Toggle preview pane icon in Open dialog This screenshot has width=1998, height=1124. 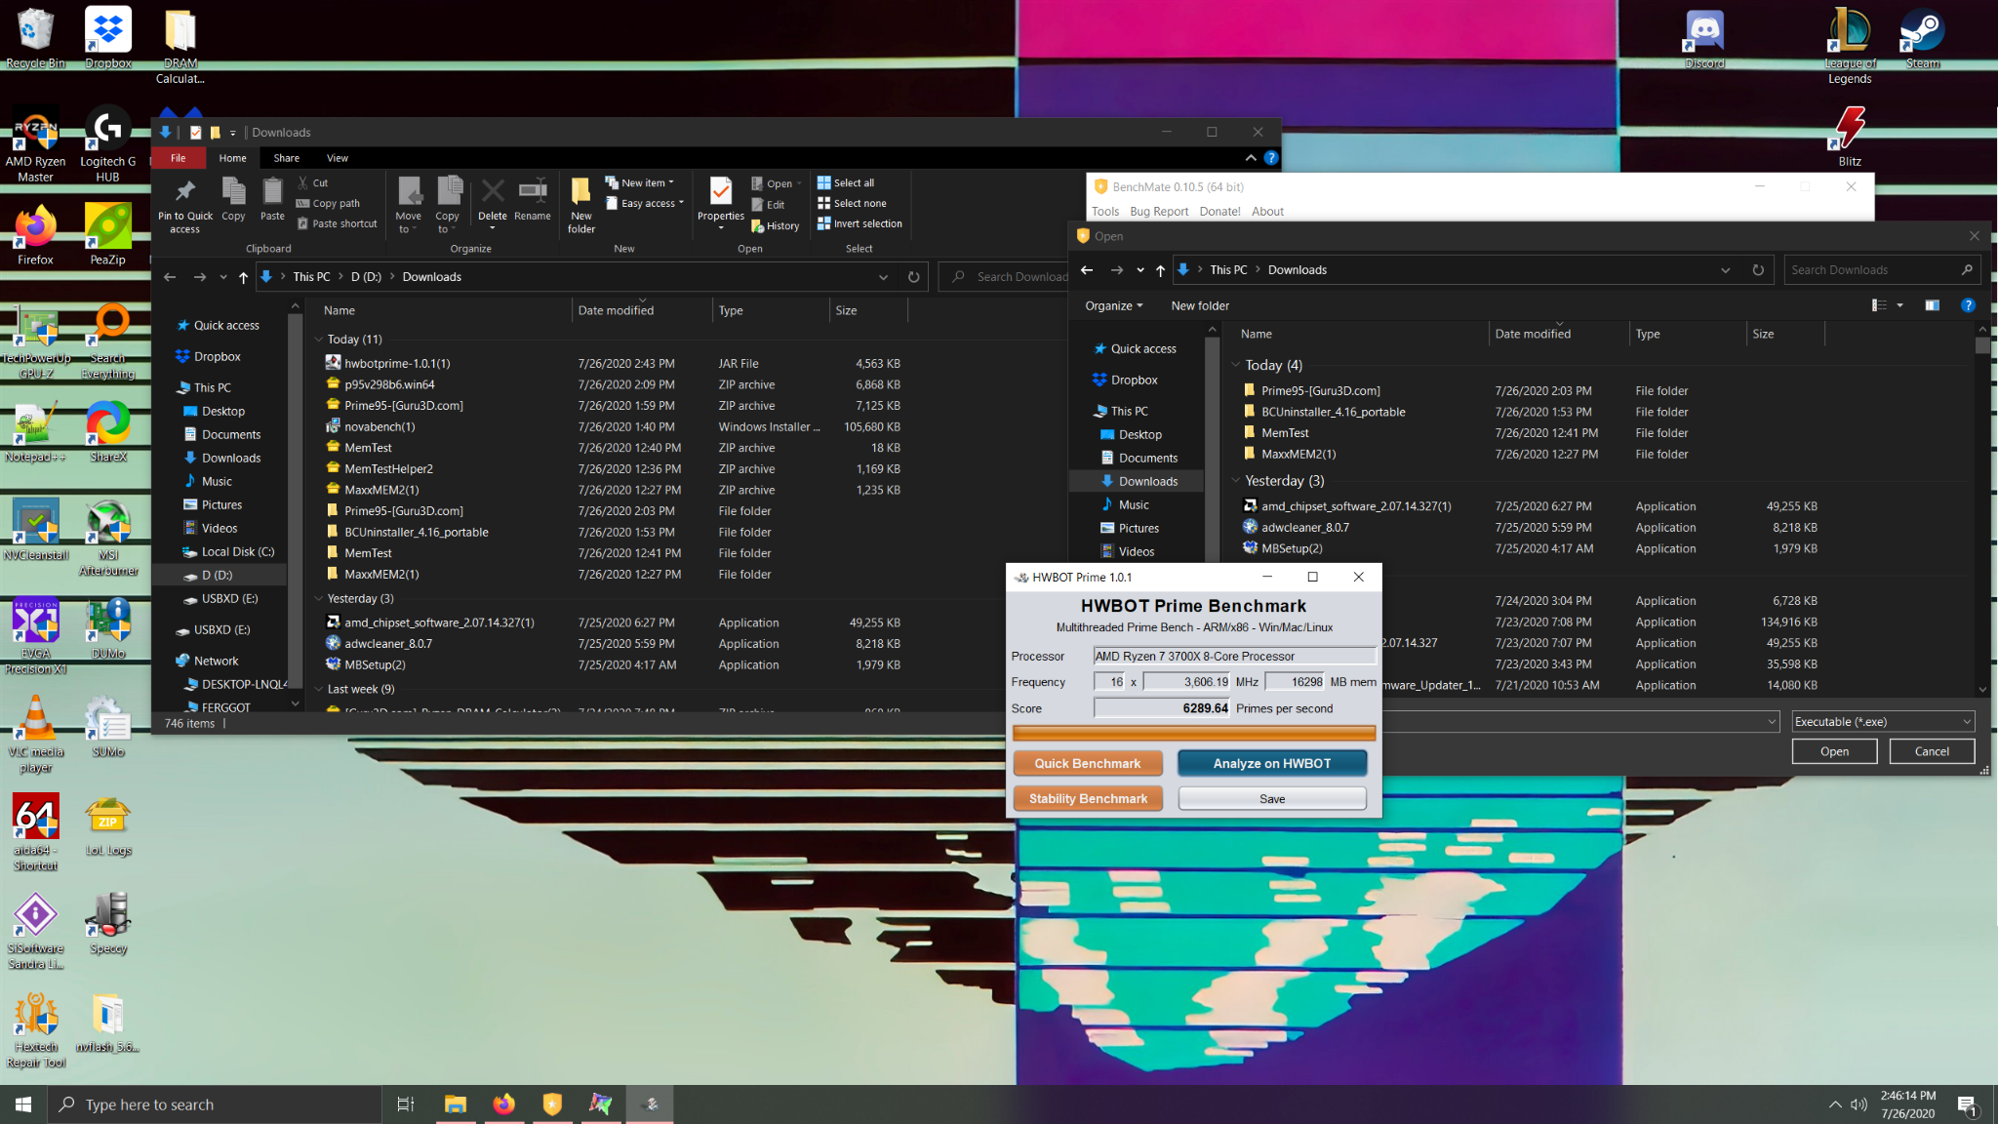pos(1932,305)
